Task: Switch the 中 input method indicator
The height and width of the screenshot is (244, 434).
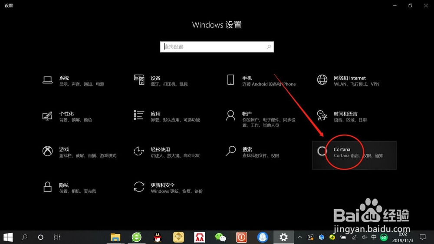Action: 374,237
